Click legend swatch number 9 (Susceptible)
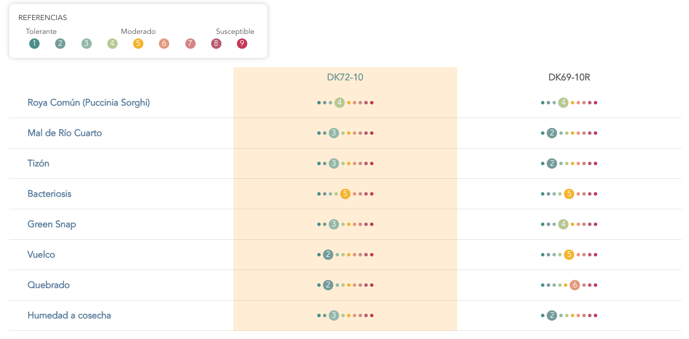This screenshot has width=689, height=339. pyautogui.click(x=242, y=44)
